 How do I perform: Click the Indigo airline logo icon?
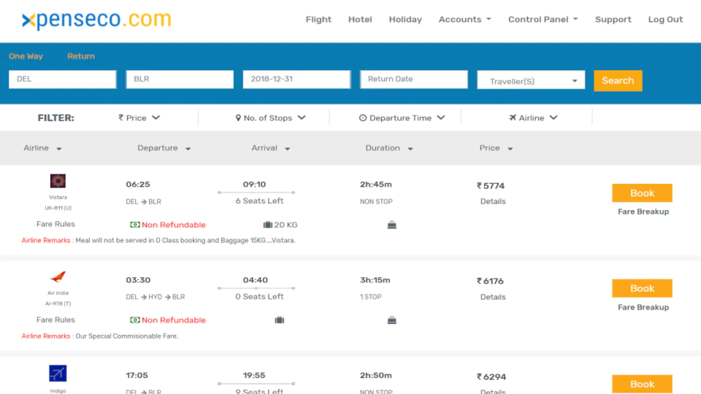point(58,373)
